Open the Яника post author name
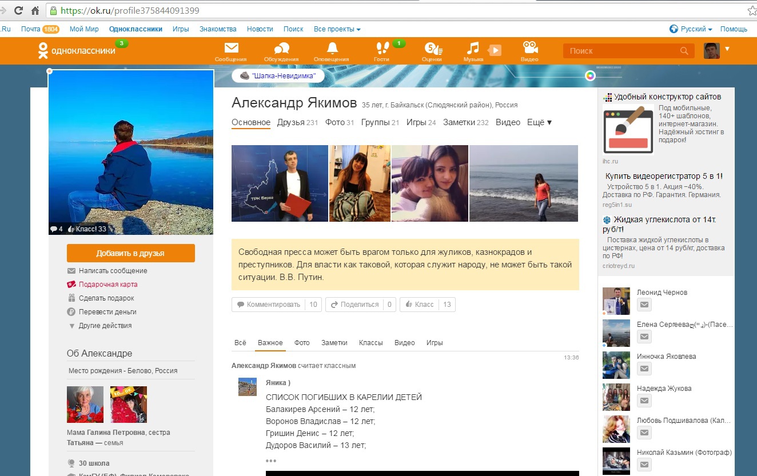This screenshot has height=476, width=757. pos(278,382)
